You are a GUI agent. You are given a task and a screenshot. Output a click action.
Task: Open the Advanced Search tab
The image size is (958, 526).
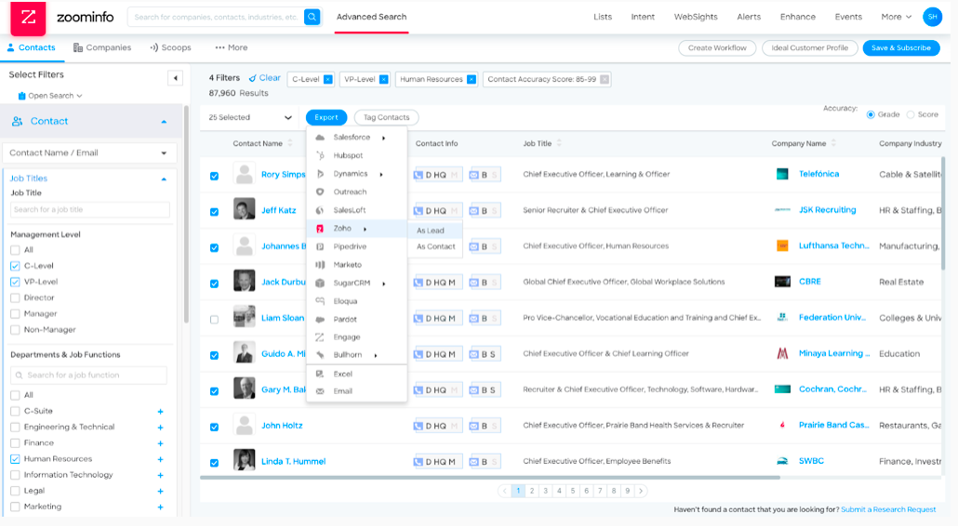point(371,17)
